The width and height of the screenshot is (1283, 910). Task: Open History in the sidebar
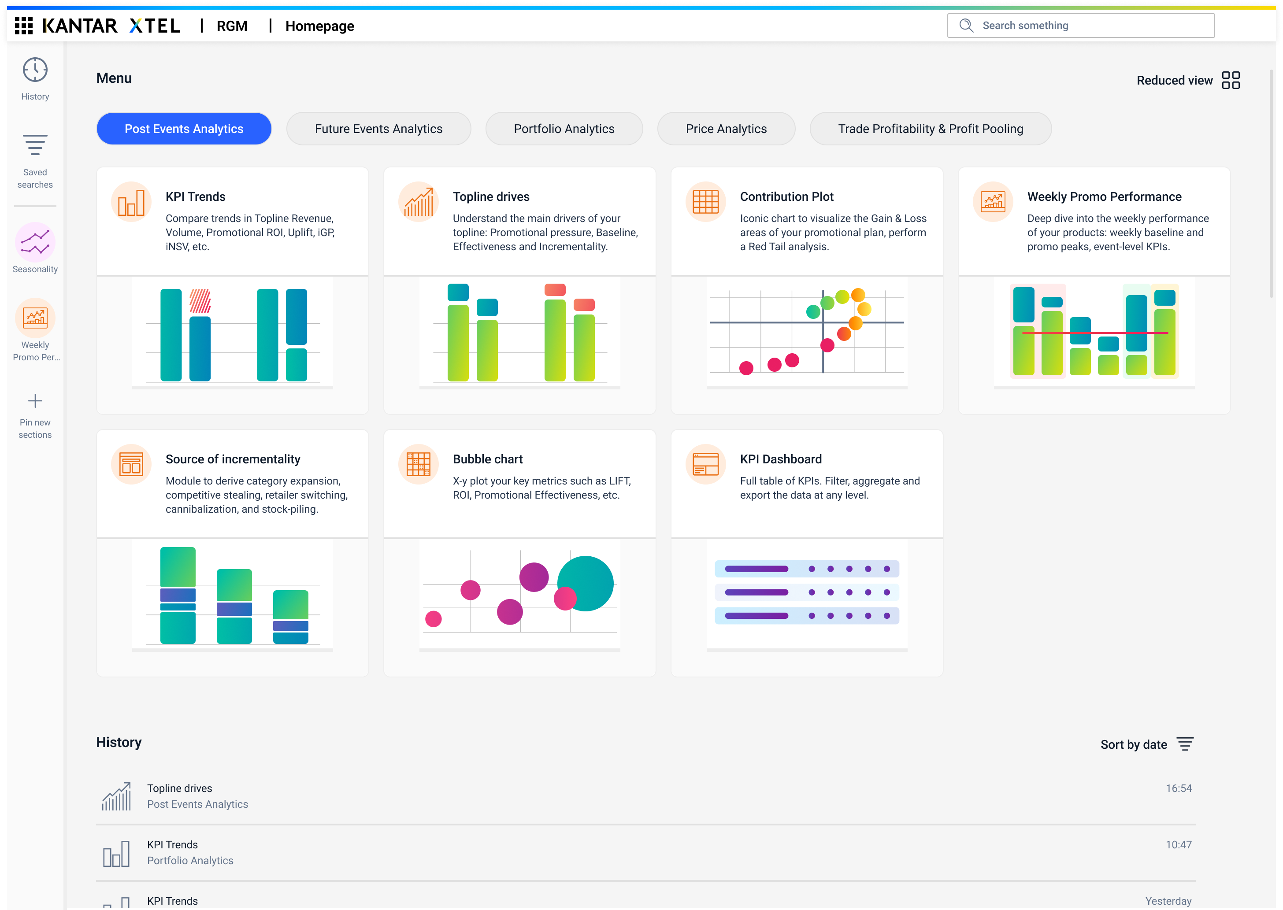[35, 78]
